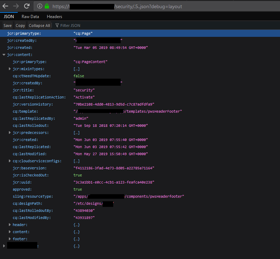Select the jcr:isCheckedOut true value
The width and height of the screenshot is (280, 259).
[x=78, y=175]
